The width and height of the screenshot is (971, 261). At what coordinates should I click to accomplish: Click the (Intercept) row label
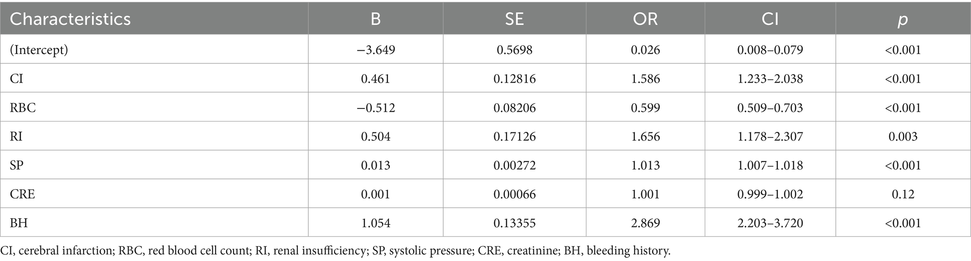tap(39, 50)
